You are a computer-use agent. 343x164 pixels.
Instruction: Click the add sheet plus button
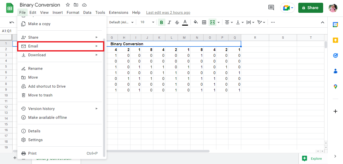click(15, 158)
